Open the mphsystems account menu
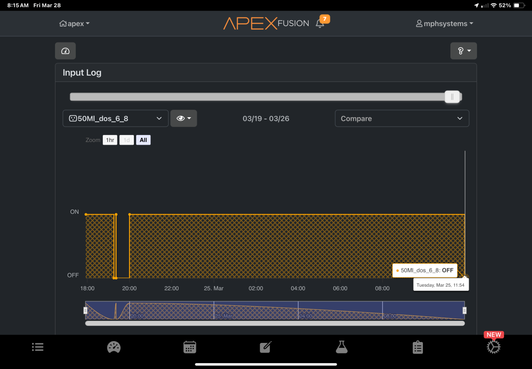The width and height of the screenshot is (532, 369). (x=445, y=24)
